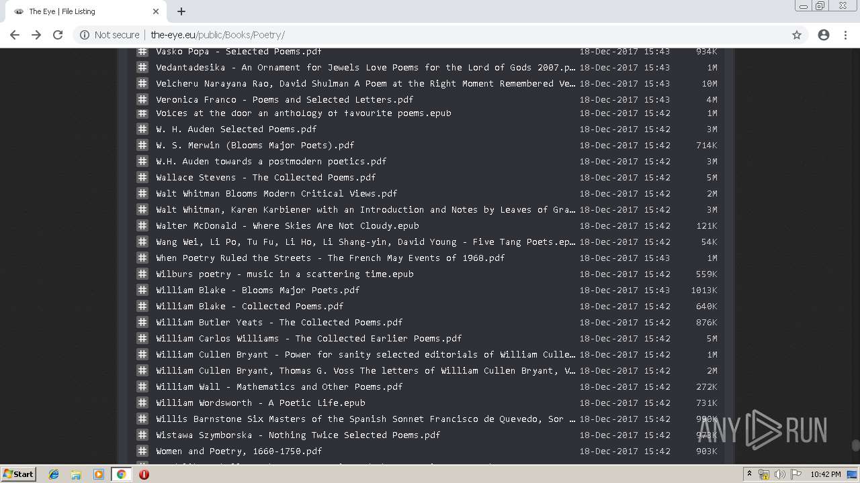
Task: Open Vedantadesika Ornament for Jewels pdf
Action: click(365, 67)
